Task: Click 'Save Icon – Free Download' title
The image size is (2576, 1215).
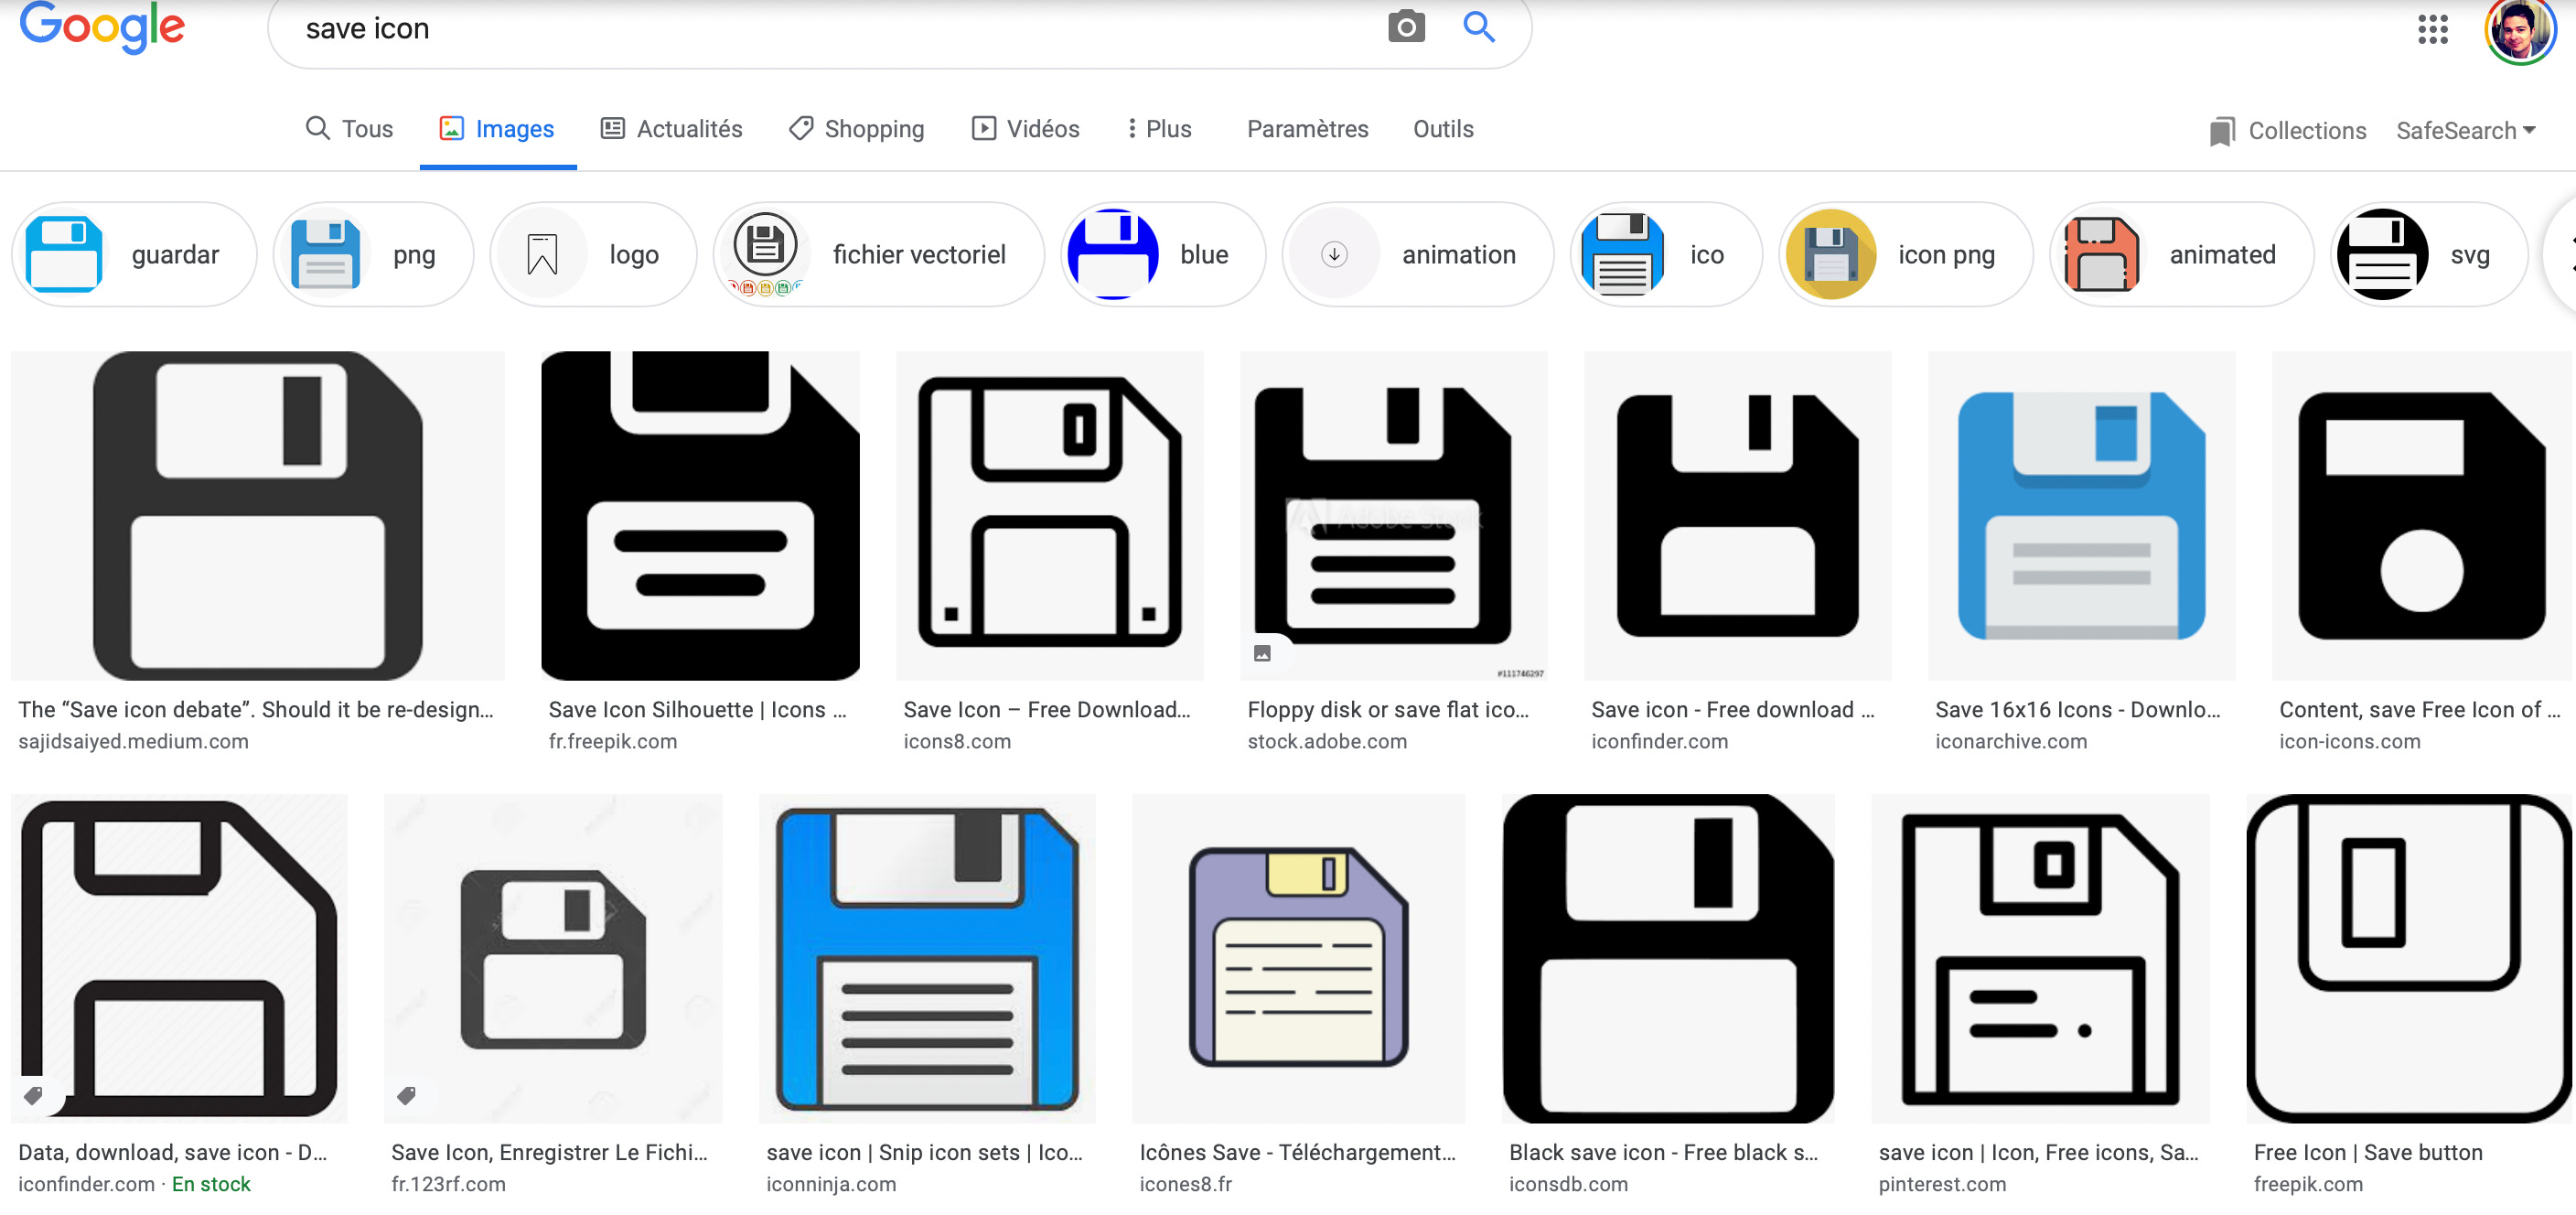Action: (1047, 709)
